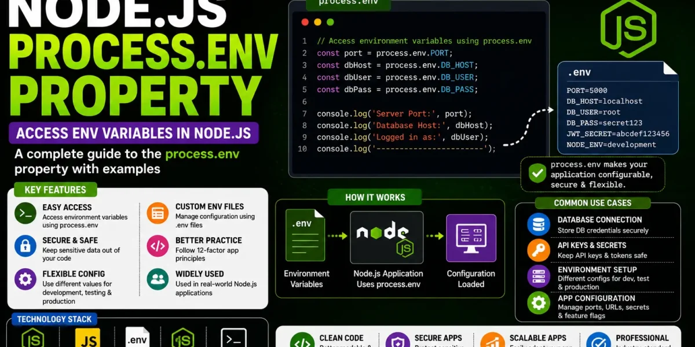Click the Secure Apps purple shield icon
Viewport: 695px width, 347px height.
click(x=397, y=341)
